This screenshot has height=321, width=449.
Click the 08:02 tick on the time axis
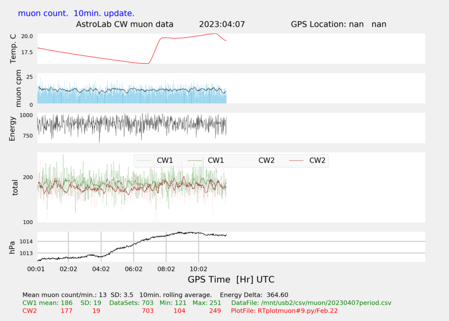click(x=166, y=269)
